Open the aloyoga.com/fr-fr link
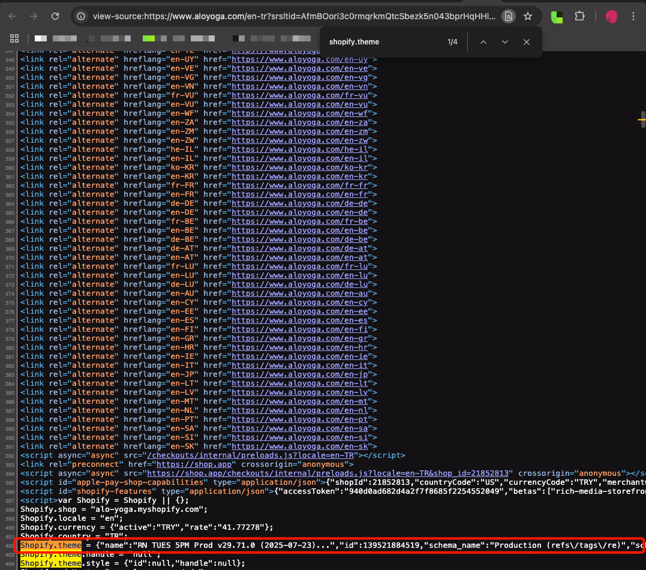Screen dimensions: 646x570 [299, 185]
